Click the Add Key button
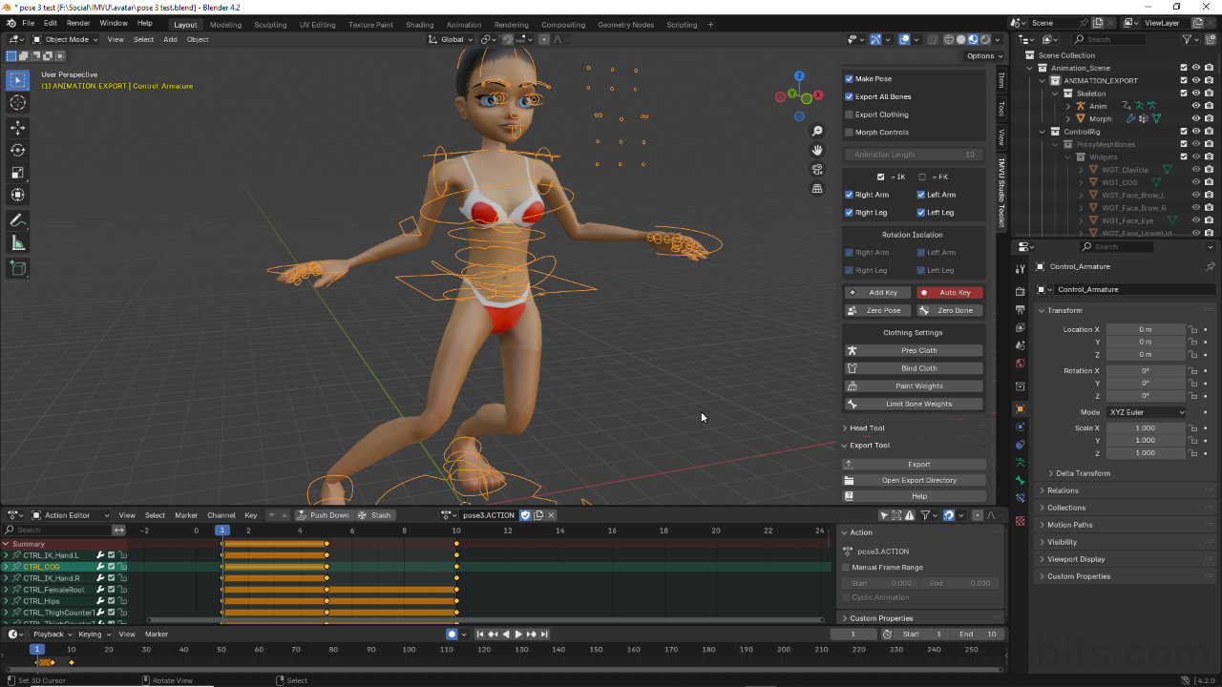The height and width of the screenshot is (687, 1222). point(877,293)
